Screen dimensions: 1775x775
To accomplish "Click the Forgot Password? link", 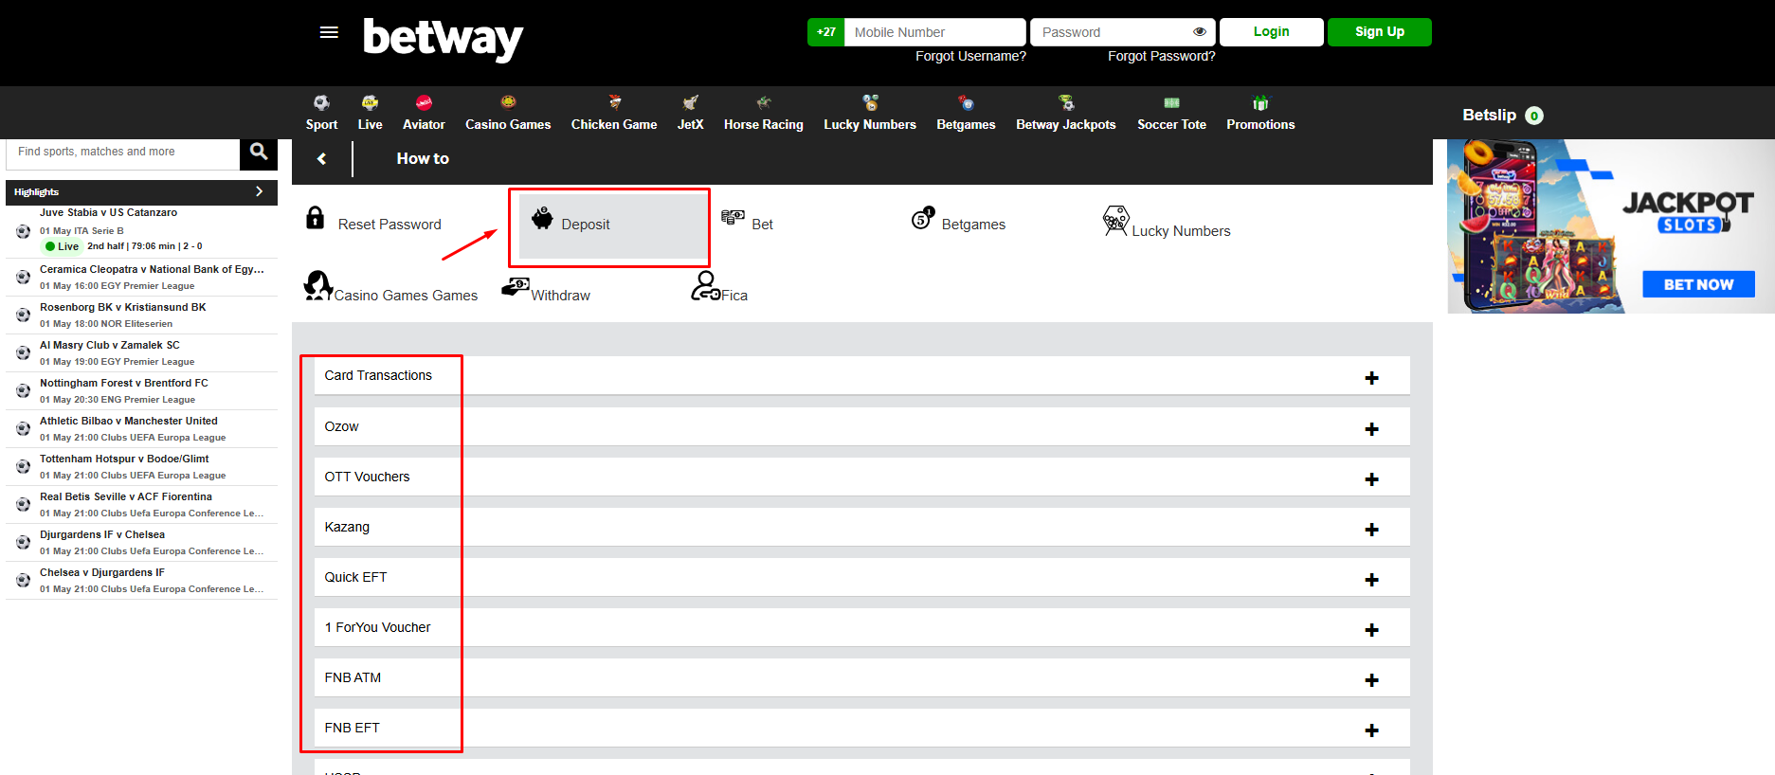I will pos(1161,56).
